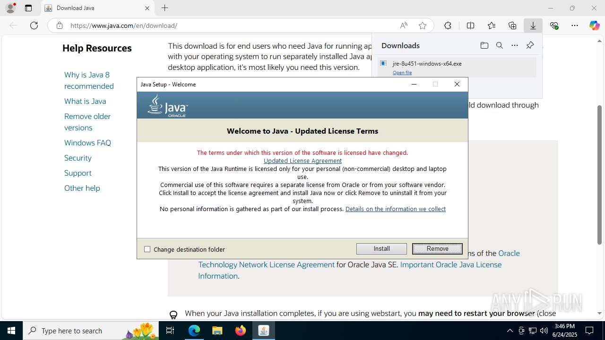605x340 pixels.
Task: Go back with the back arrow
Action: tap(13, 25)
